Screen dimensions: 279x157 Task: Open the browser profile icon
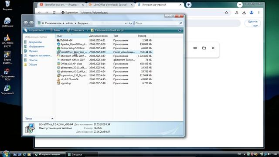pos(252,13)
